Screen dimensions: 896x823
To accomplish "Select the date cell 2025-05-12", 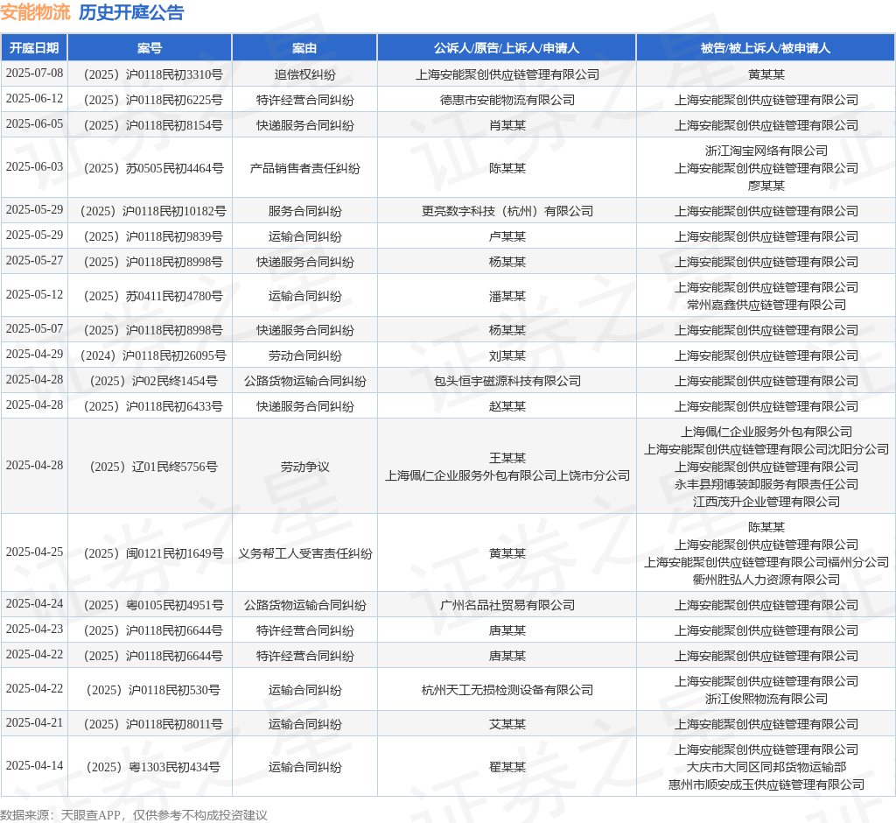I will click(x=34, y=295).
